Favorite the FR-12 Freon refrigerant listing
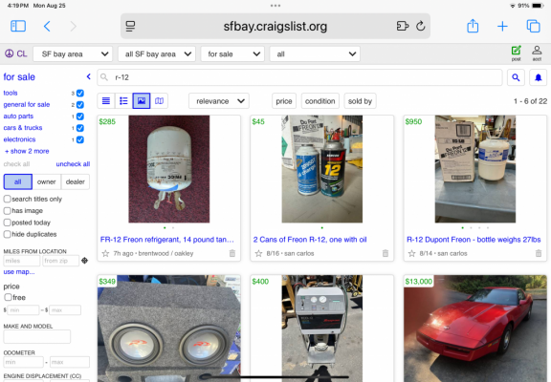551x382 pixels. [x=105, y=253]
